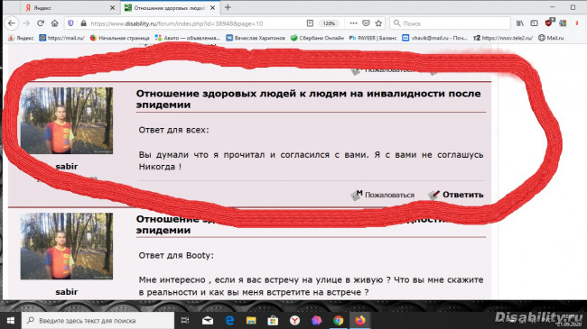587x329 pixels.
Task: Reload the page with the refresh icon
Action: [x=41, y=23]
